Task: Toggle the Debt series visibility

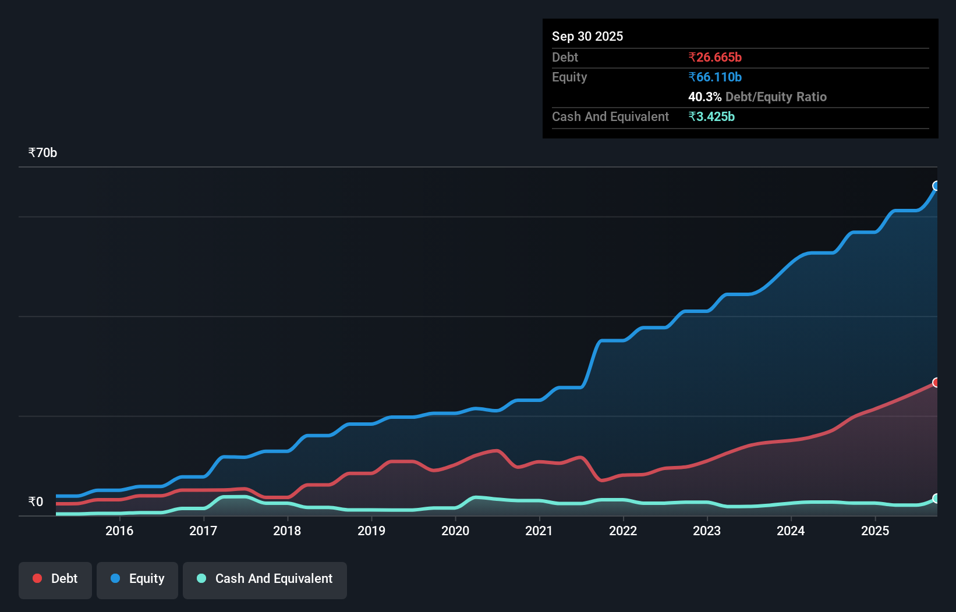Action: pos(55,580)
